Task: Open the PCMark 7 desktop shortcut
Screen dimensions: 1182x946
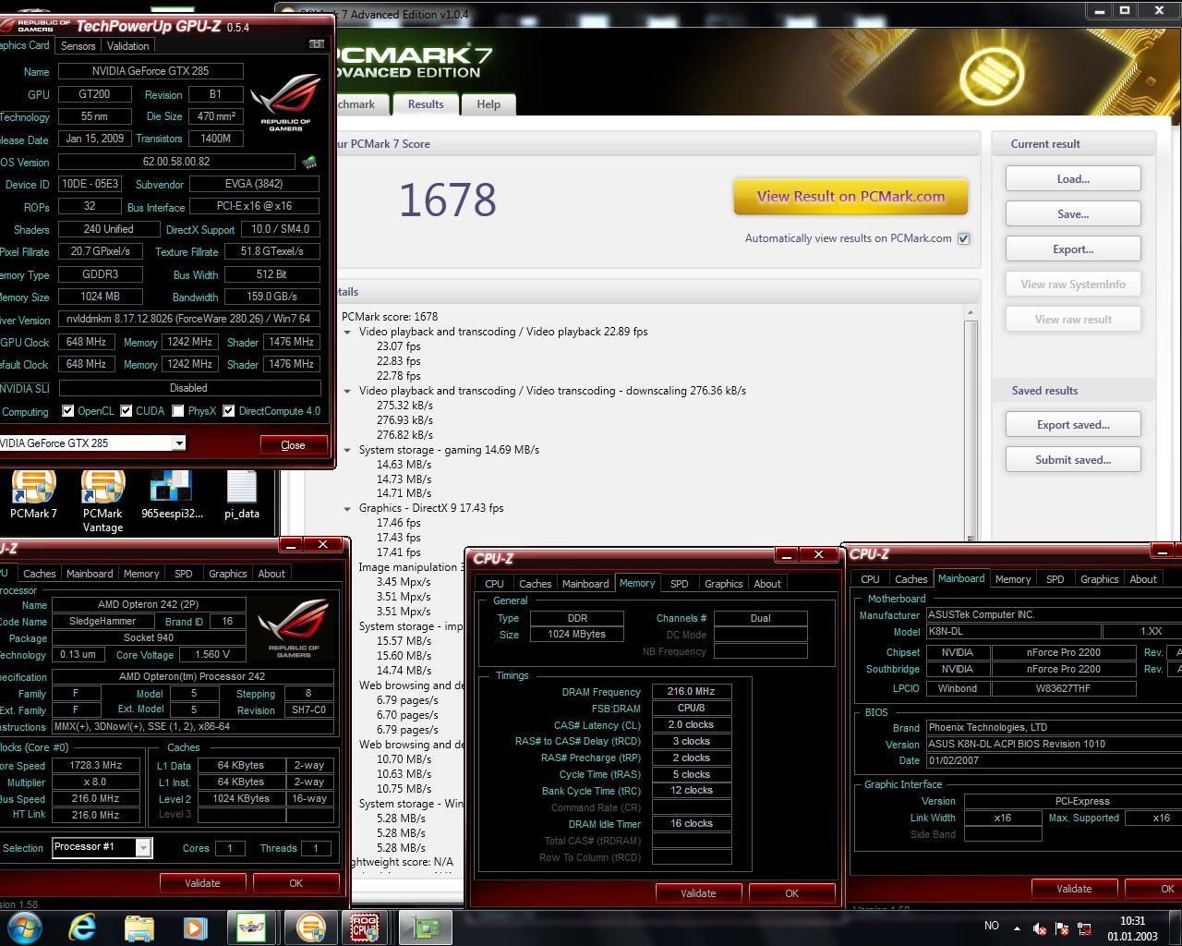Action: pos(33,494)
